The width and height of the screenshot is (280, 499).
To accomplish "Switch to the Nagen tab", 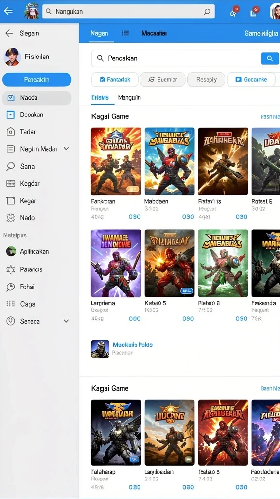I will point(99,33).
